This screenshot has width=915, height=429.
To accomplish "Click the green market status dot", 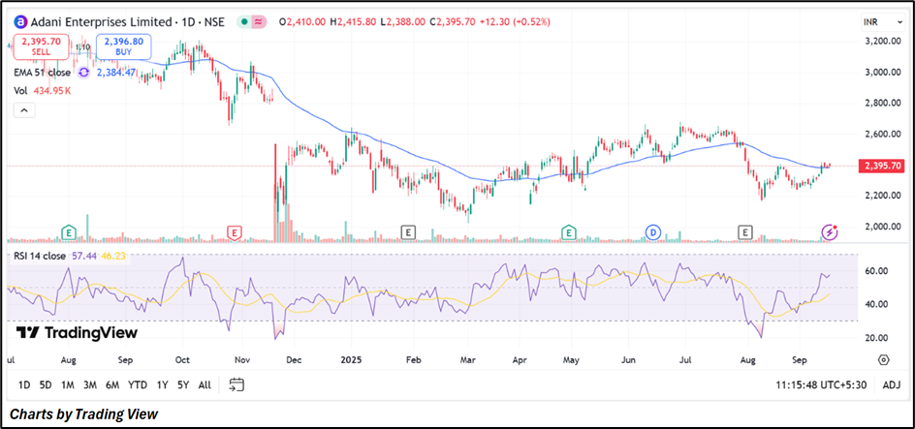I will click(x=243, y=22).
